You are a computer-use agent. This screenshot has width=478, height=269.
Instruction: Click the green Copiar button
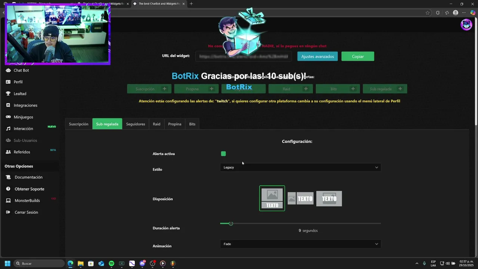point(358,56)
